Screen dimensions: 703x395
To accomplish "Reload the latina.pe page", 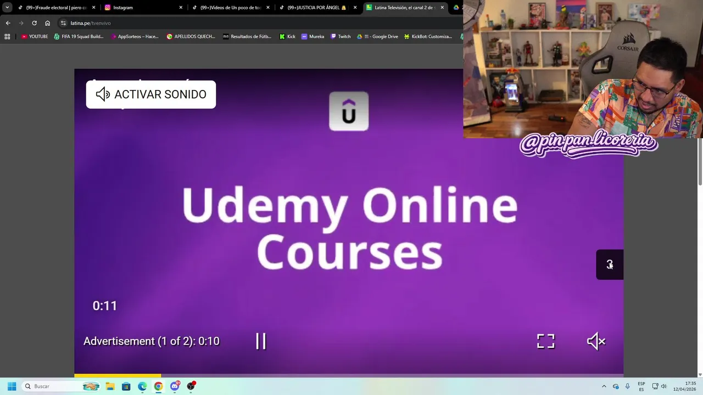I will [34, 23].
